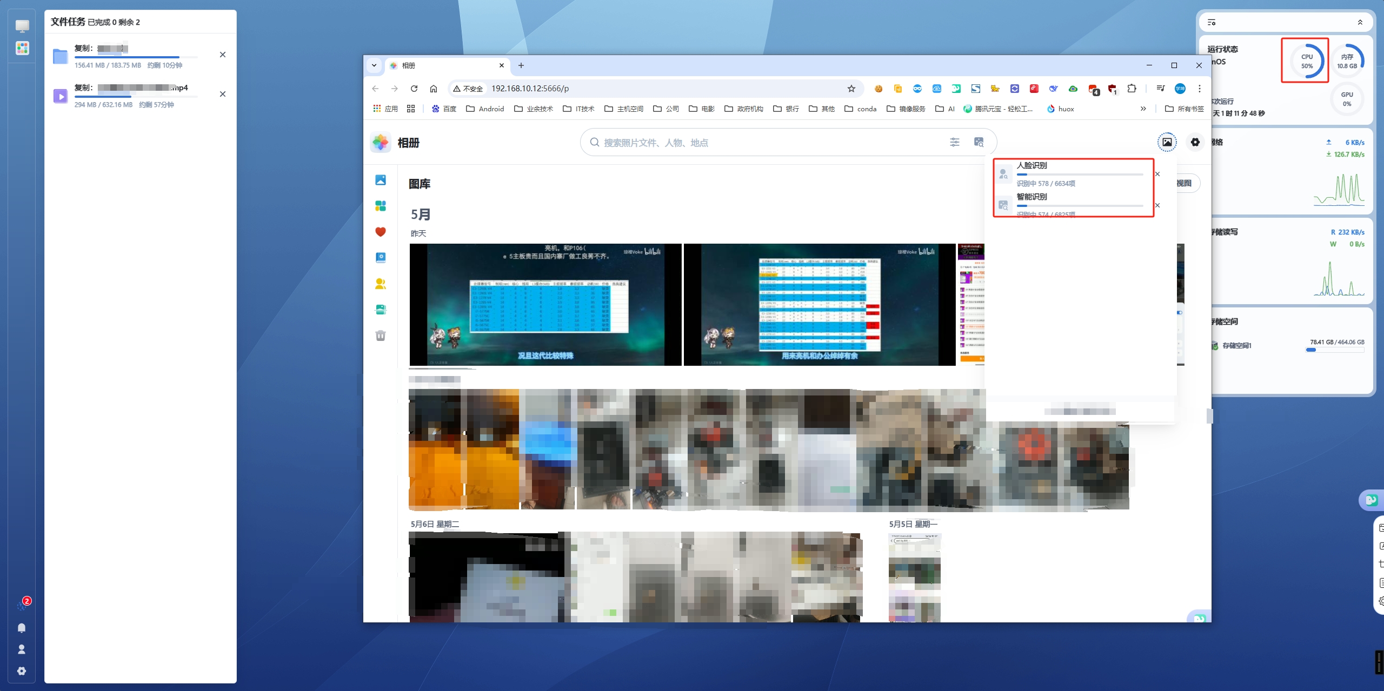Open the albums icon in sidebar

pyautogui.click(x=381, y=206)
